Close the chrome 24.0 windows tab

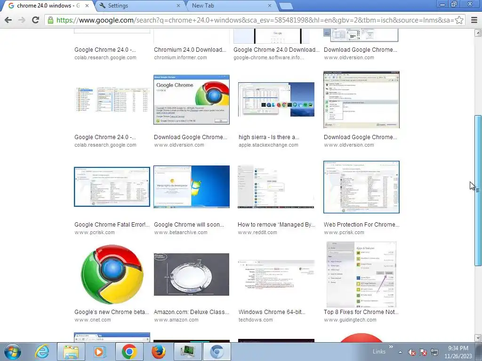(87, 6)
